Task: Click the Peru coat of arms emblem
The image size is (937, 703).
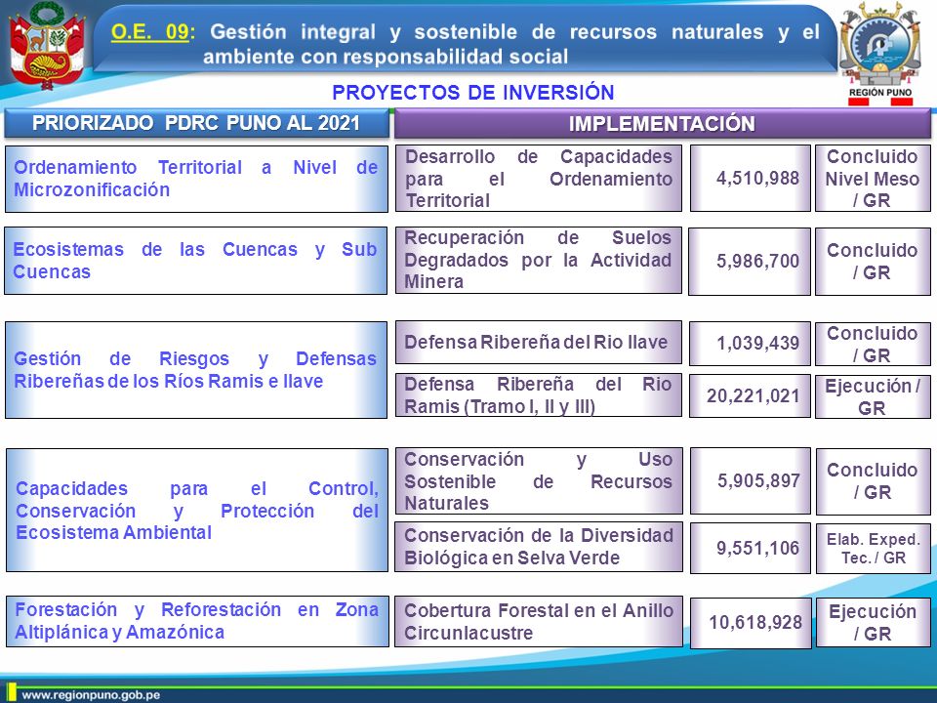Action: pos(46,47)
